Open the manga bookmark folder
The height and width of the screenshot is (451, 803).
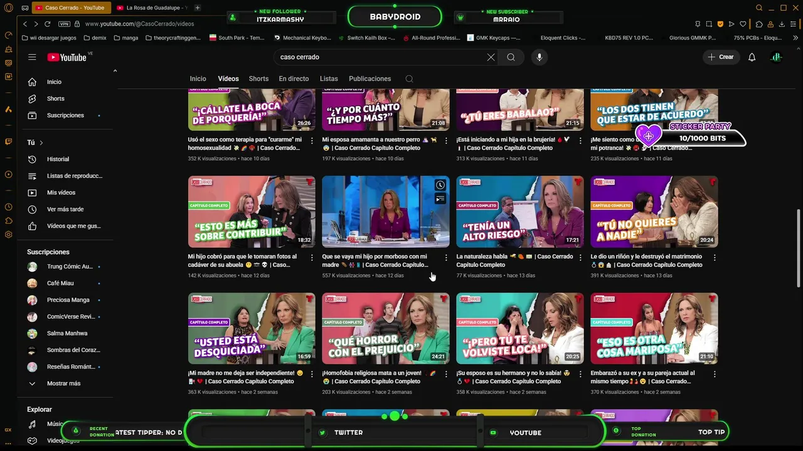125,38
